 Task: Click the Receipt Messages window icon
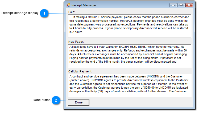tap(68, 5)
